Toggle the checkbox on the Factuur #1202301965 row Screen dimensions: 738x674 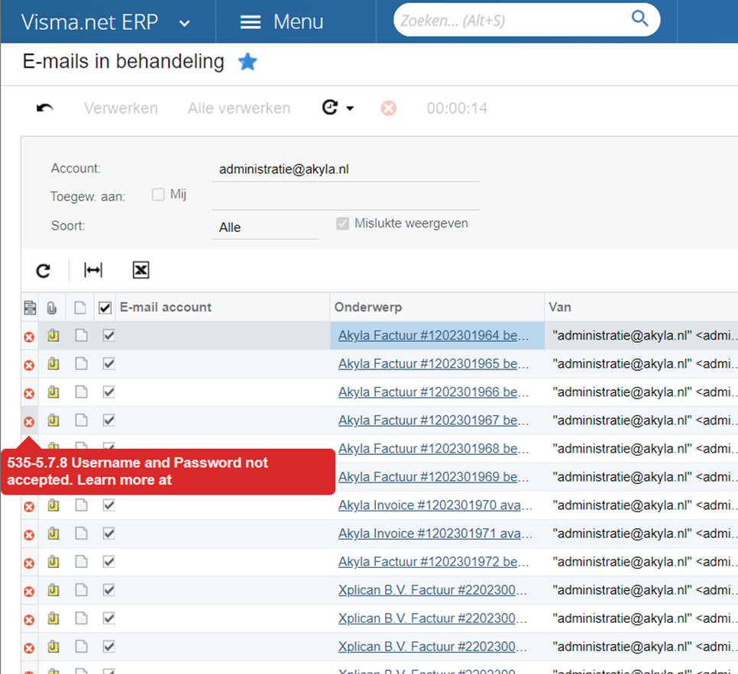[x=108, y=363]
